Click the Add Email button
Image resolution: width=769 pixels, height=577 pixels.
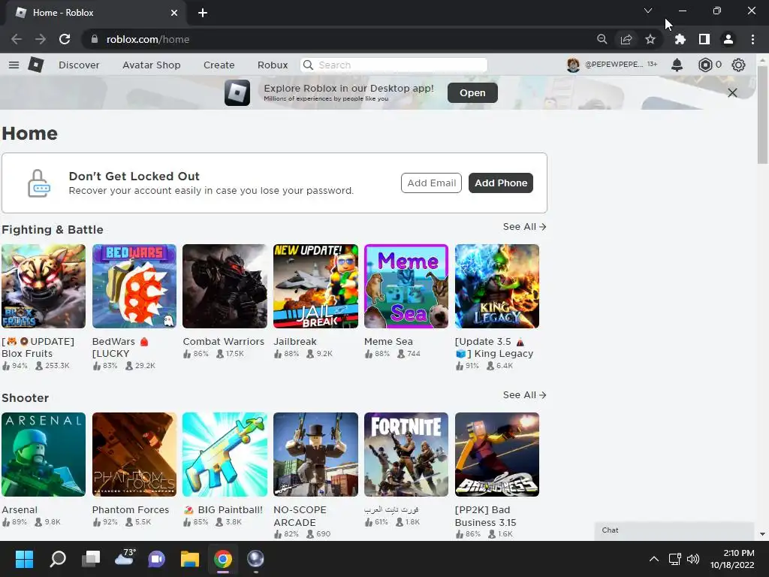click(431, 183)
